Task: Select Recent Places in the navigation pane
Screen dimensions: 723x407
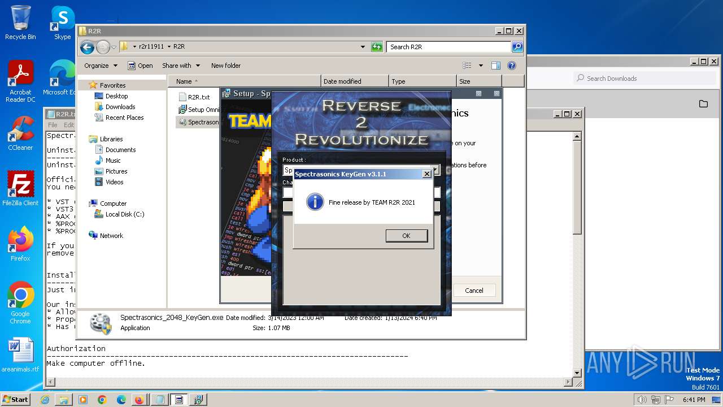Action: coord(124,118)
